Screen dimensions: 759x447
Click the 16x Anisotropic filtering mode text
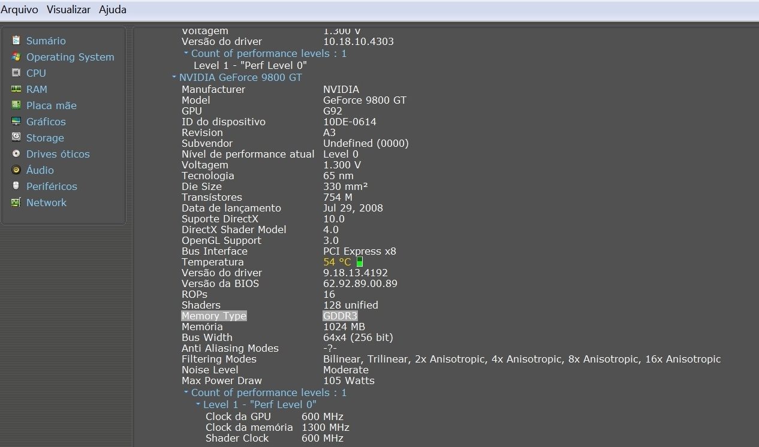click(683, 359)
